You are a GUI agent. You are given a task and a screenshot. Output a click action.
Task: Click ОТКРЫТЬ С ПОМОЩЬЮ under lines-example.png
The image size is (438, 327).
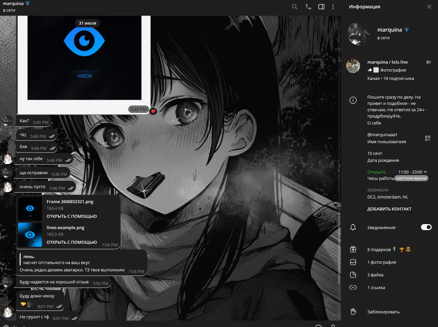72,242
